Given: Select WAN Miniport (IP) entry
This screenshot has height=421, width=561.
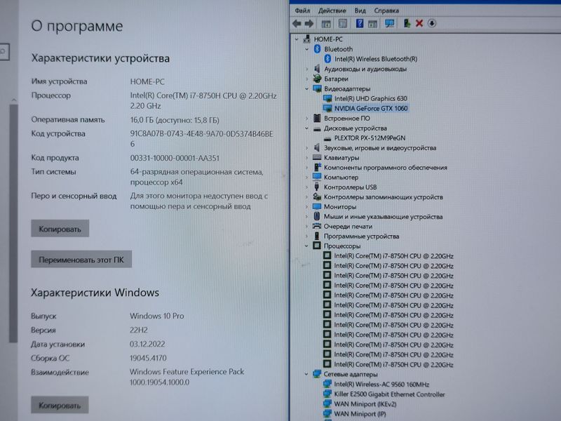Looking at the screenshot, I should click(x=360, y=414).
